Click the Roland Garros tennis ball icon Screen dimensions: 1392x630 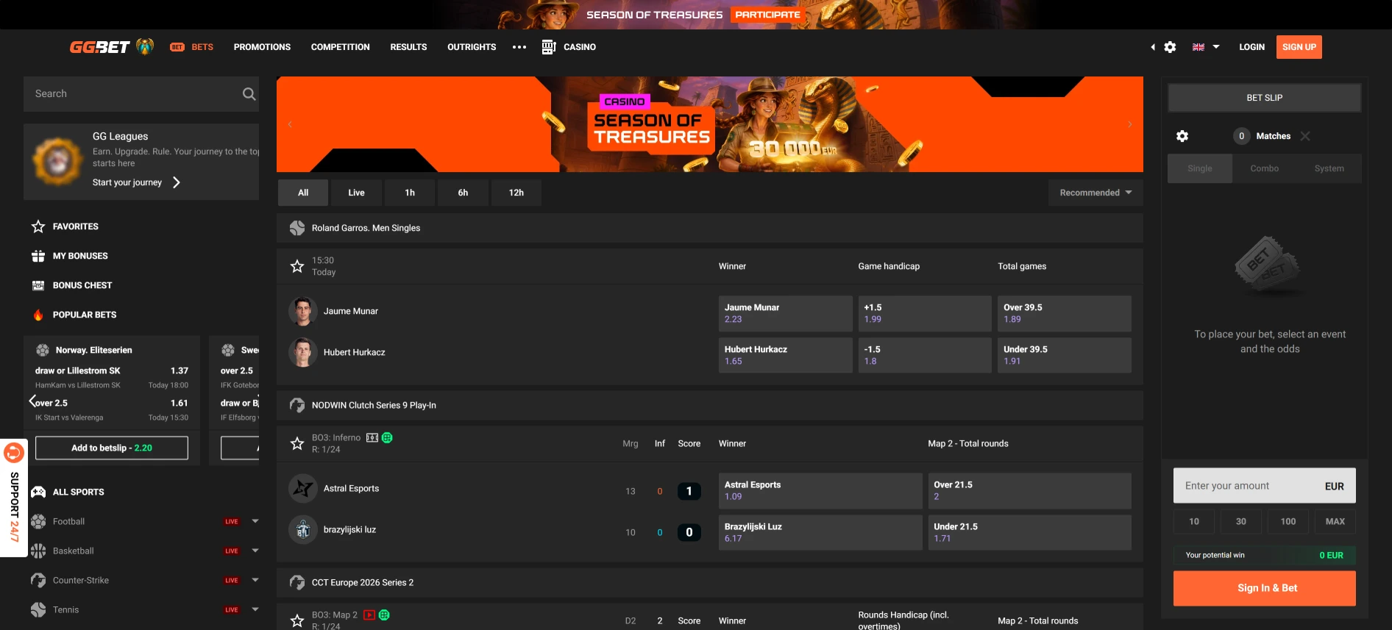pyautogui.click(x=297, y=228)
